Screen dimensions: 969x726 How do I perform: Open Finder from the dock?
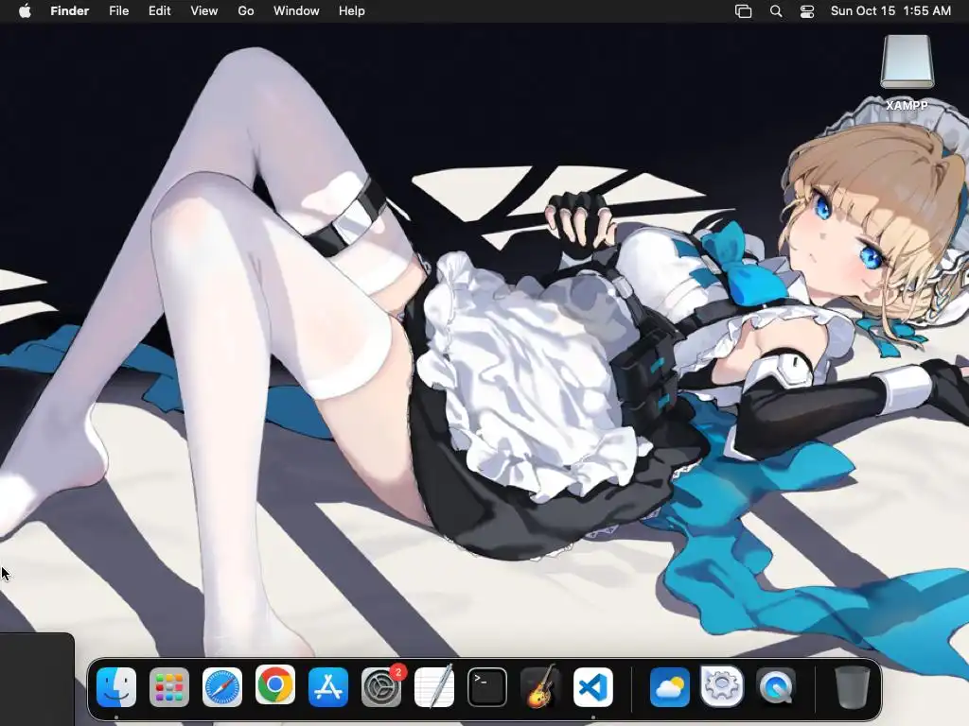116,686
